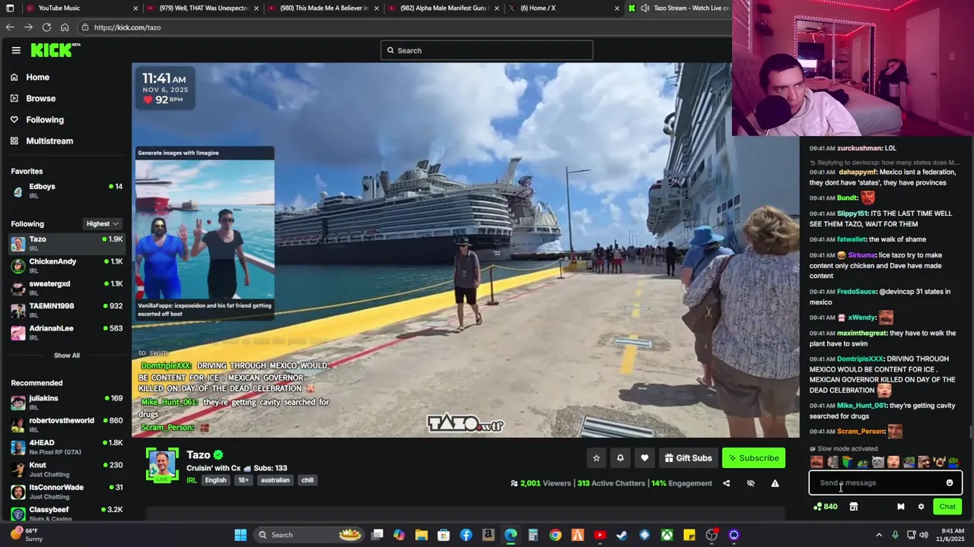Click DomtripleXXX username in chat
Image resolution: width=974 pixels, height=547 pixels.
coord(861,359)
